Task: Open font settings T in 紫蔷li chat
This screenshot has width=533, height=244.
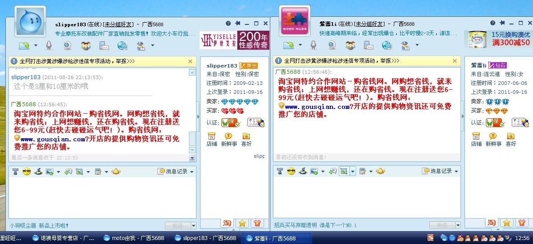Action: pos(280,171)
